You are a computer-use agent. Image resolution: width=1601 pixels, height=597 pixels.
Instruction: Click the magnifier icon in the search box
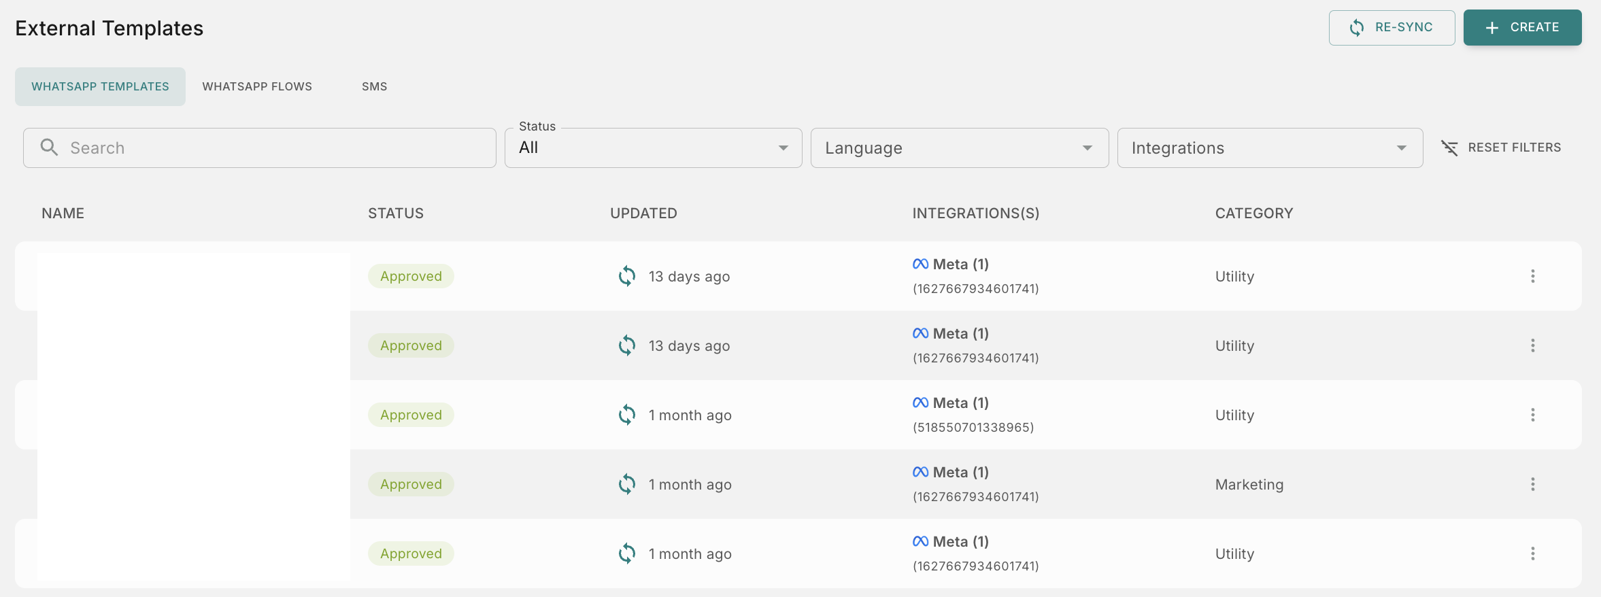[49, 148]
